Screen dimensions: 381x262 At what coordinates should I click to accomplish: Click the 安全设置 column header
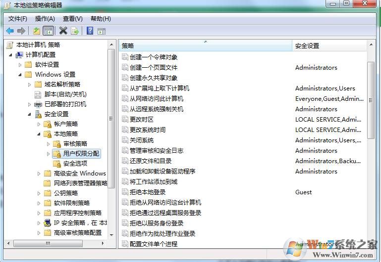pyautogui.click(x=329, y=45)
